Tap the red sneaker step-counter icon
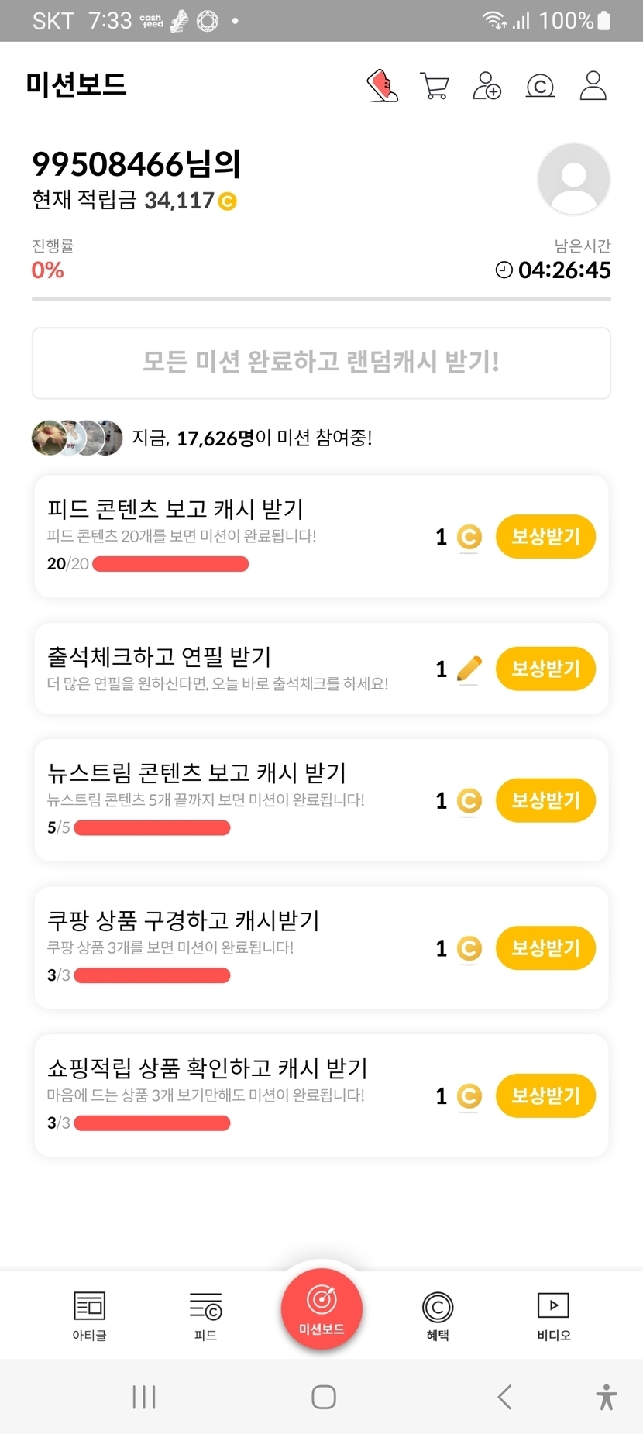The image size is (643, 1434). coord(382,86)
